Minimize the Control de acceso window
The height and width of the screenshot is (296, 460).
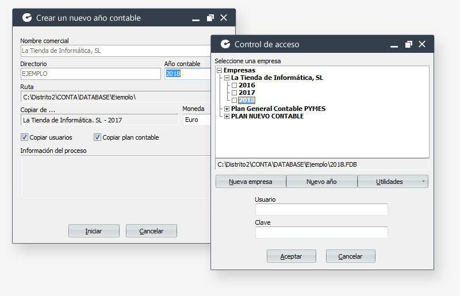point(394,44)
